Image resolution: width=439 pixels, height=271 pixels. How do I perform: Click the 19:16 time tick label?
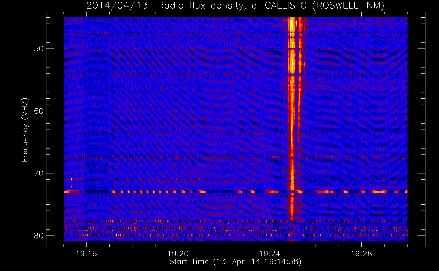pos(87,254)
